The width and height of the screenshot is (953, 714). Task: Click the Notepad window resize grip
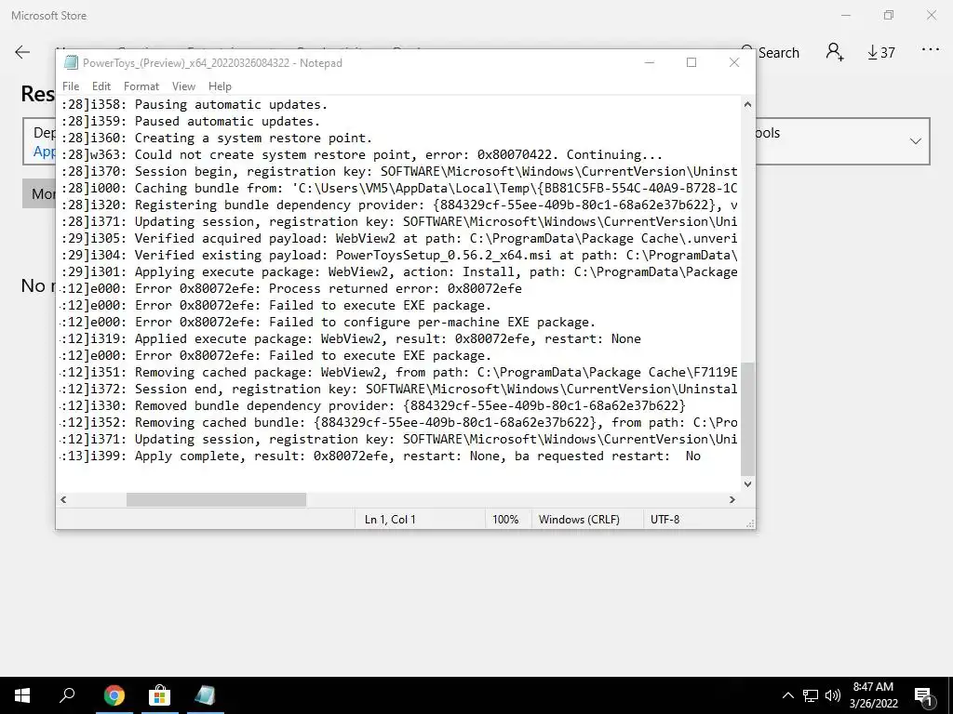coord(750,523)
